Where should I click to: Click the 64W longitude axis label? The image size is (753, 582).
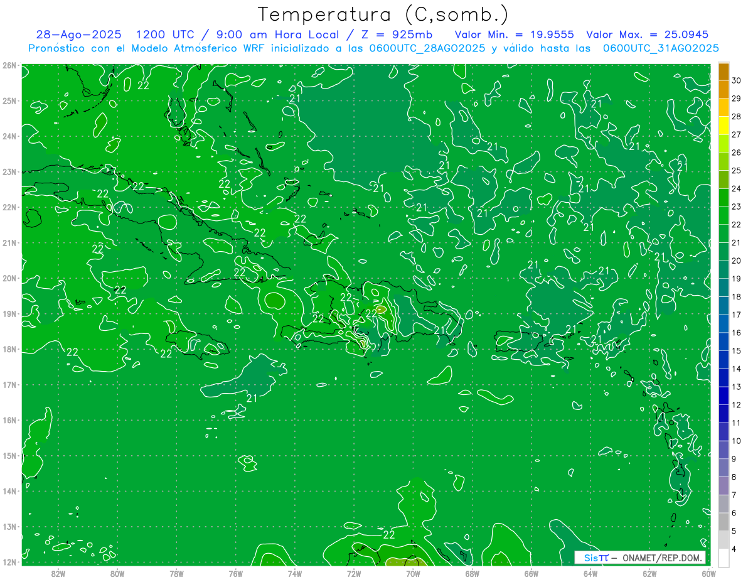[x=590, y=573]
